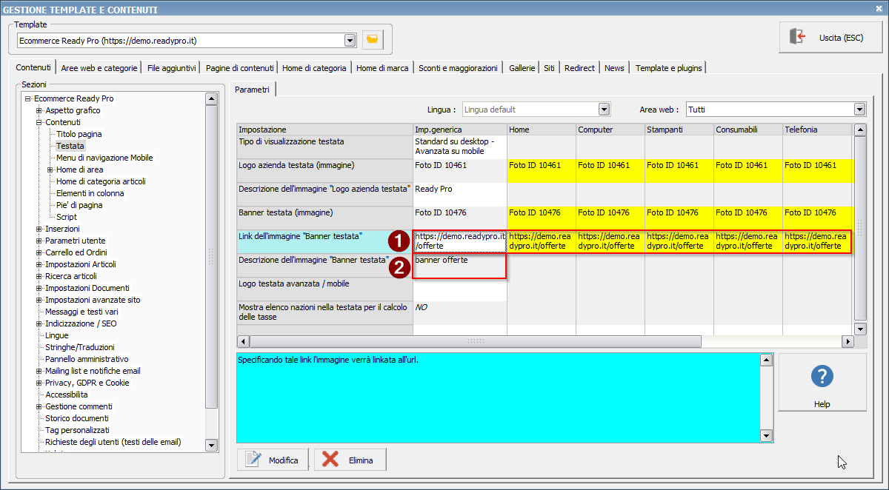Open the Lingua dropdown

(x=604, y=110)
